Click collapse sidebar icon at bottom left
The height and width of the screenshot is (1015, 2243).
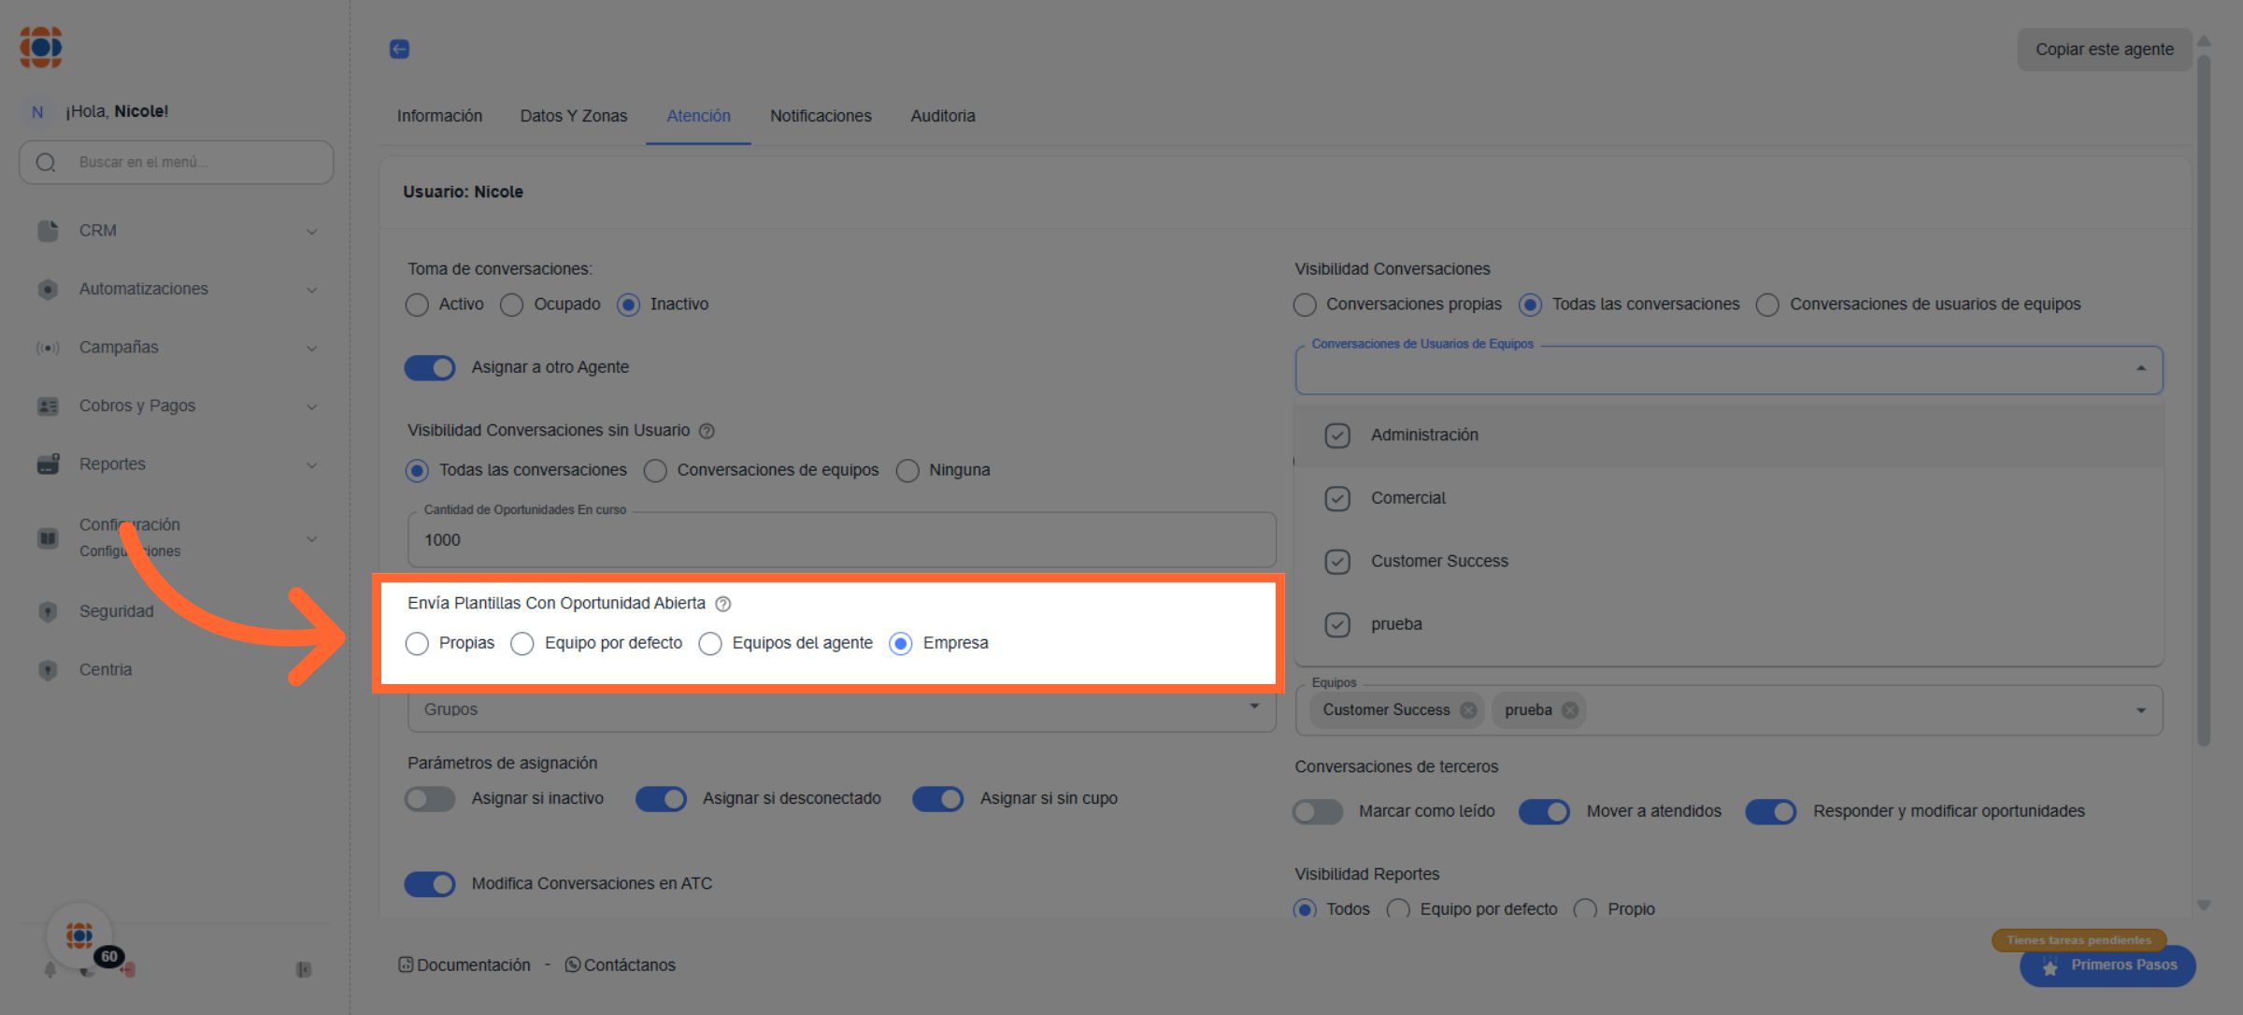[304, 969]
